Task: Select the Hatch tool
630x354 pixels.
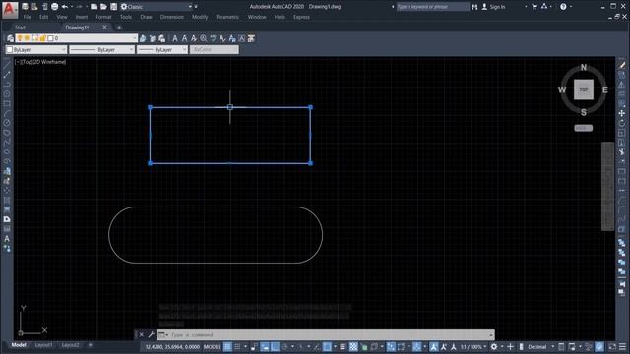Action: 7,200
